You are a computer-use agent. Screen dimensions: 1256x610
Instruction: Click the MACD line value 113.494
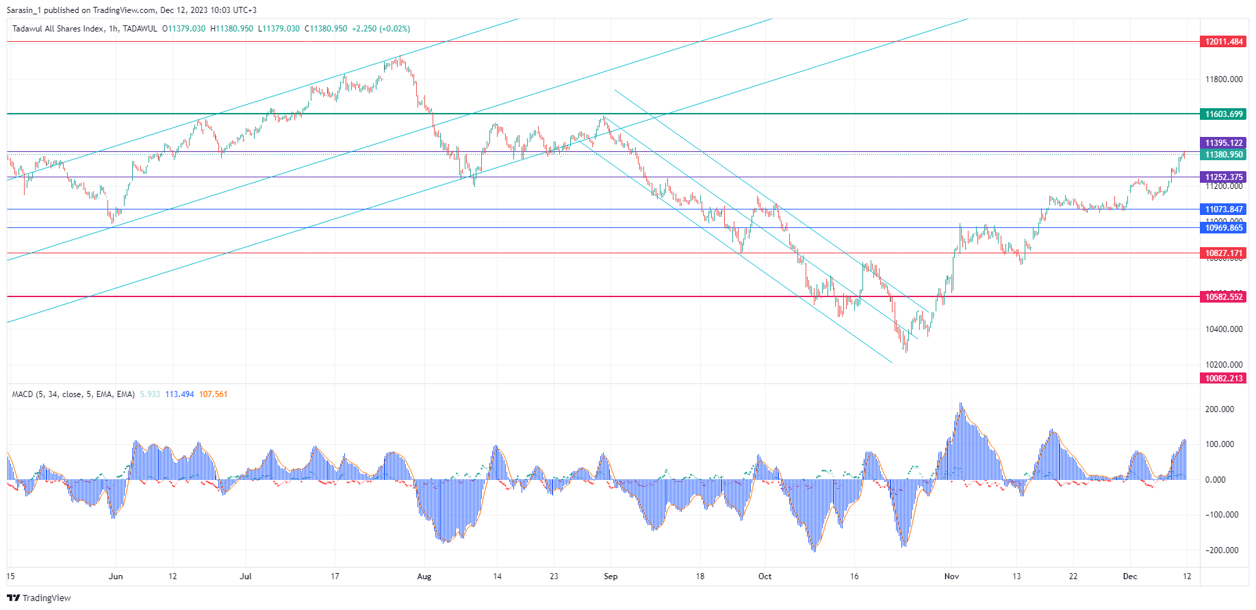179,394
